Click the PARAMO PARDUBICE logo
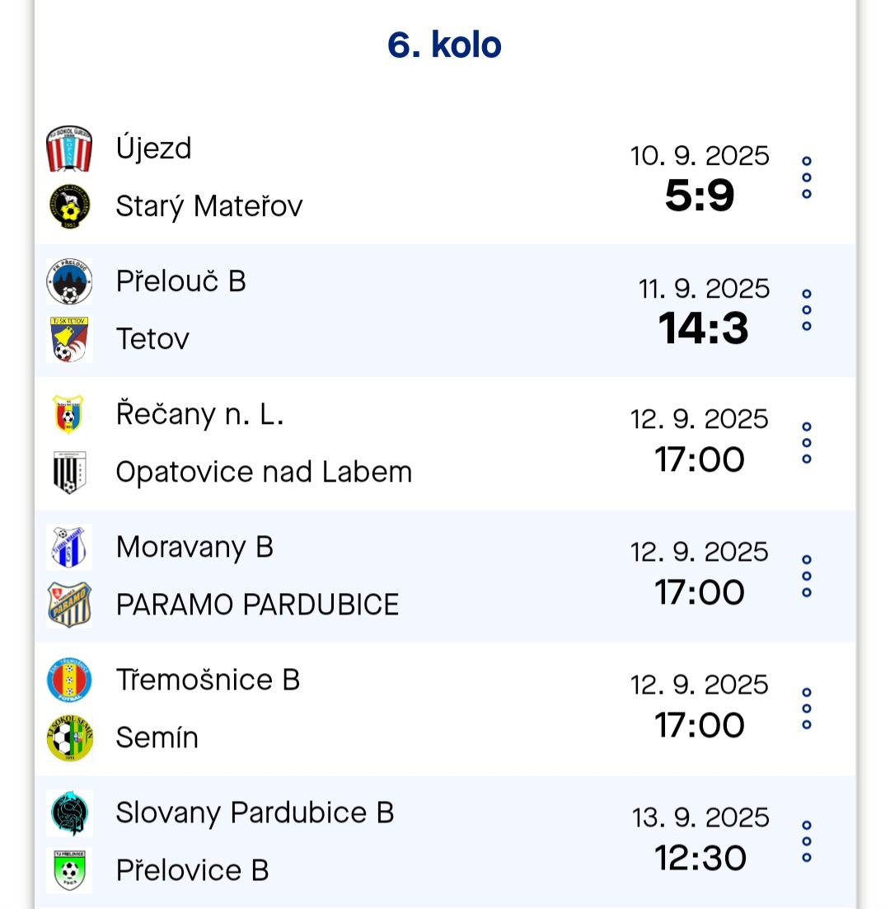Viewport: 890px width, 909px height. (x=69, y=605)
